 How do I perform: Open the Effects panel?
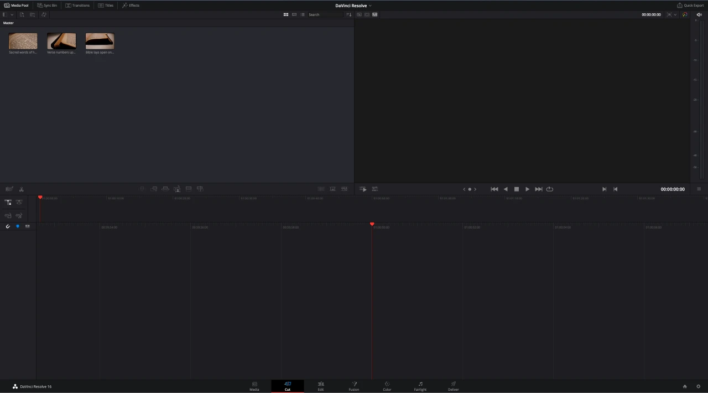132,5
